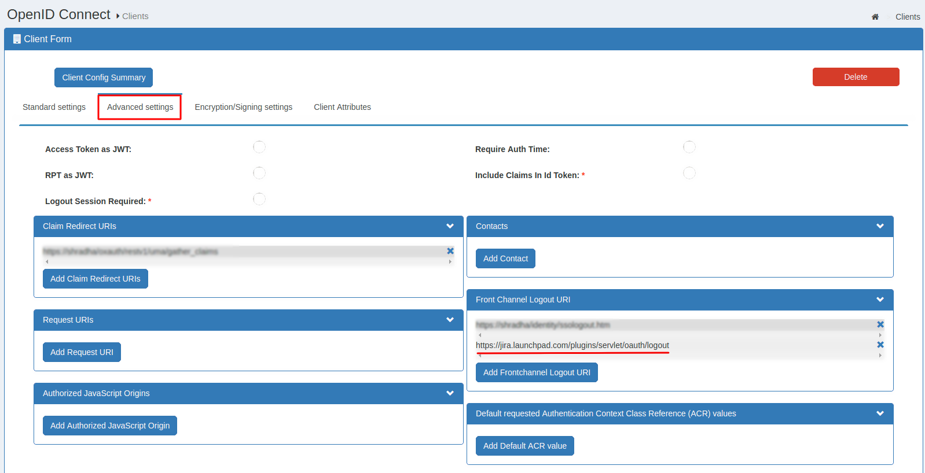Screen dimensions: 925x473
Task: Collapse the Front Channel Logout URI panel
Action: 880,300
